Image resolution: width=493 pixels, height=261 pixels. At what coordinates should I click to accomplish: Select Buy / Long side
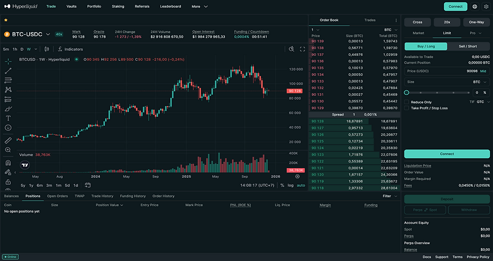click(x=426, y=46)
